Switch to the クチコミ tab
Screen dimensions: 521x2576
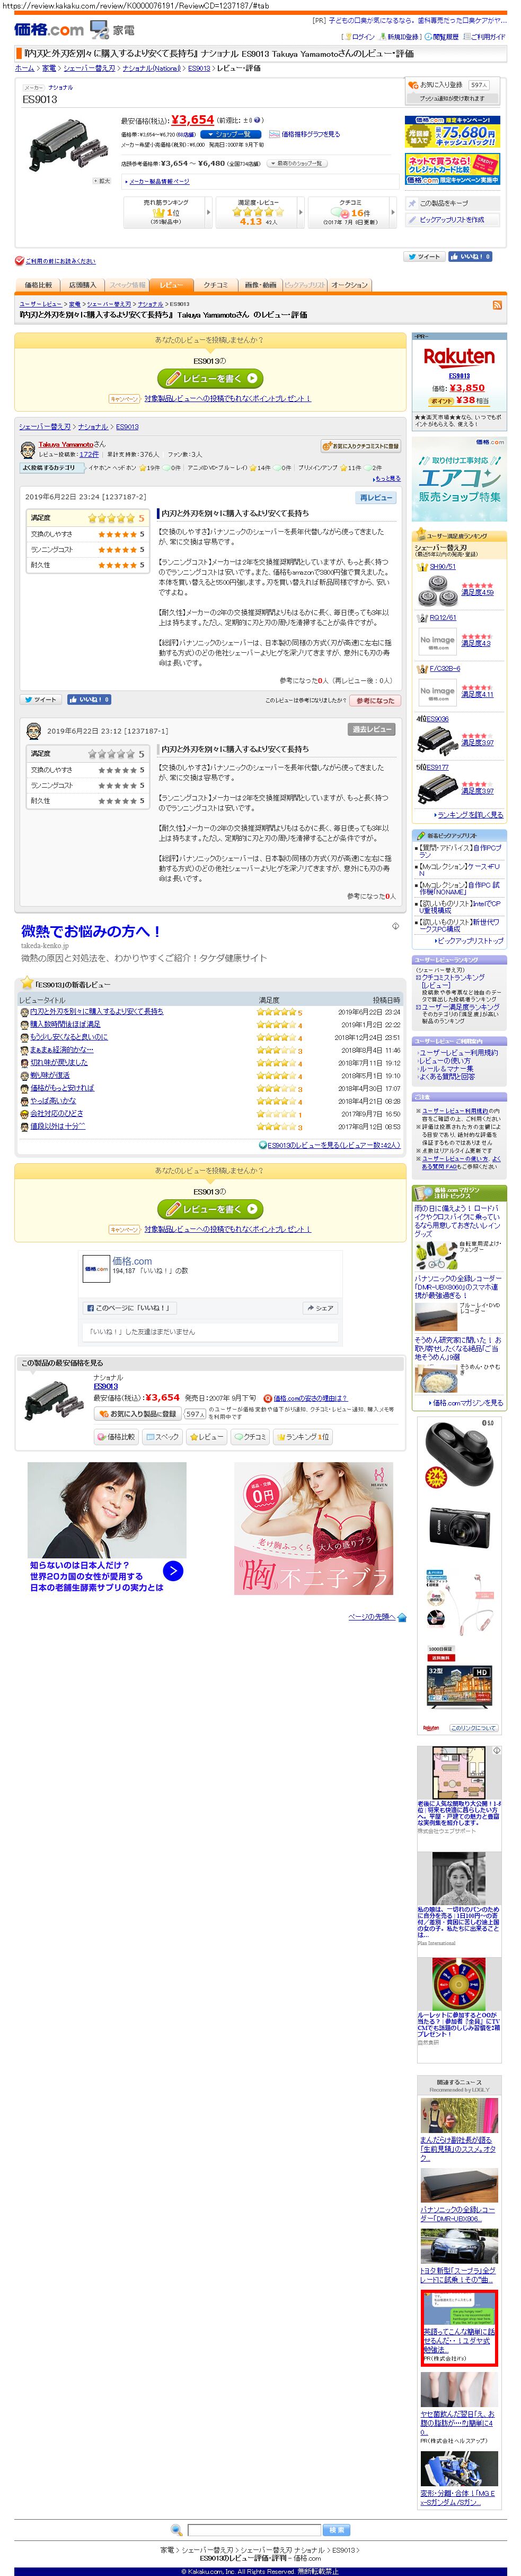(x=216, y=285)
